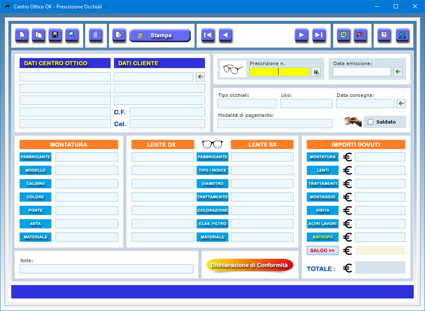425x311 pixels.
Task: Click green arrow beside client name field
Action: pos(200,77)
